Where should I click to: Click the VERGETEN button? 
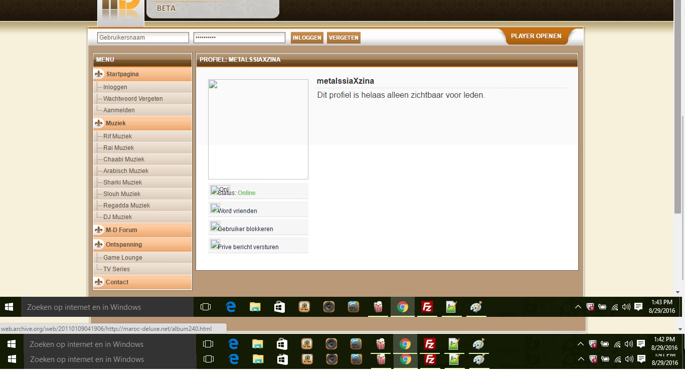[344, 38]
